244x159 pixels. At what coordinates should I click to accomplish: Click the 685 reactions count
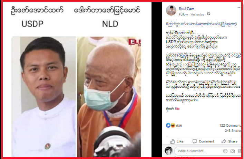point(179,126)
